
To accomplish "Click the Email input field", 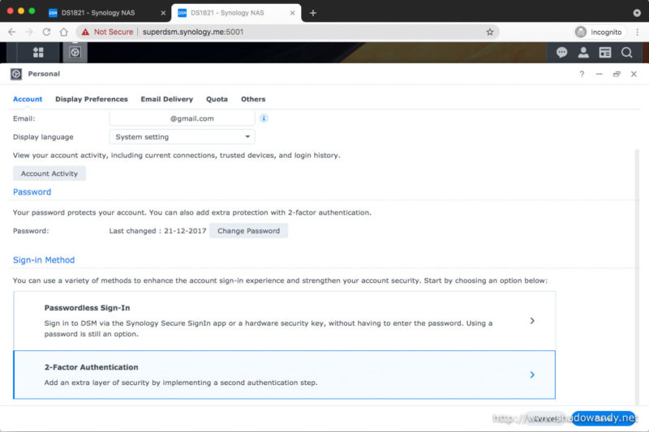I will pyautogui.click(x=182, y=118).
